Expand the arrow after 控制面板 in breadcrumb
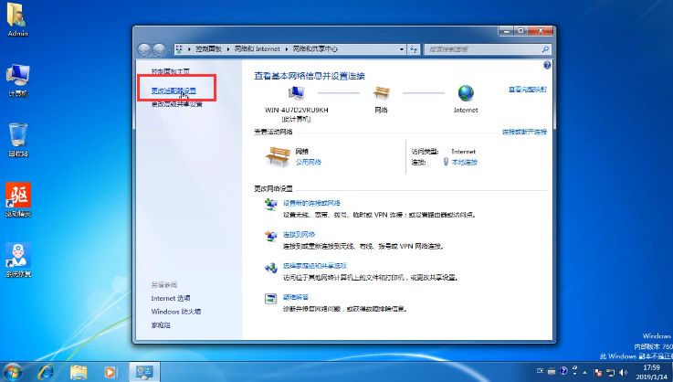Image resolution: width=673 pixels, height=382 pixels. pyautogui.click(x=228, y=49)
